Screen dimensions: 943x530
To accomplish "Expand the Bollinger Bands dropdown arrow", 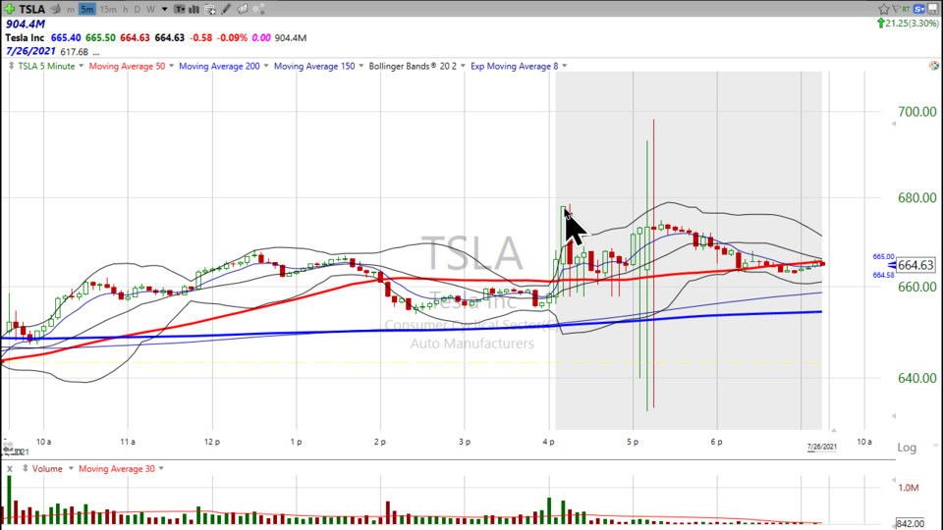I will tap(463, 66).
